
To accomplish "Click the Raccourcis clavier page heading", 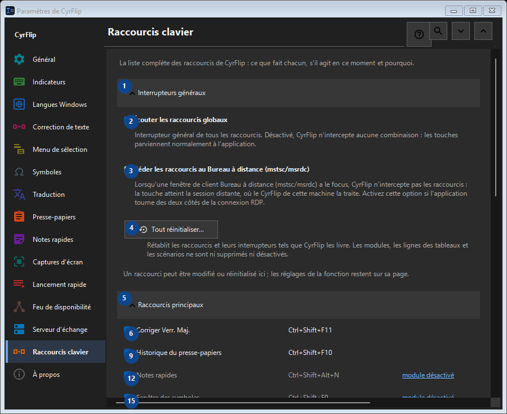I will [150, 32].
